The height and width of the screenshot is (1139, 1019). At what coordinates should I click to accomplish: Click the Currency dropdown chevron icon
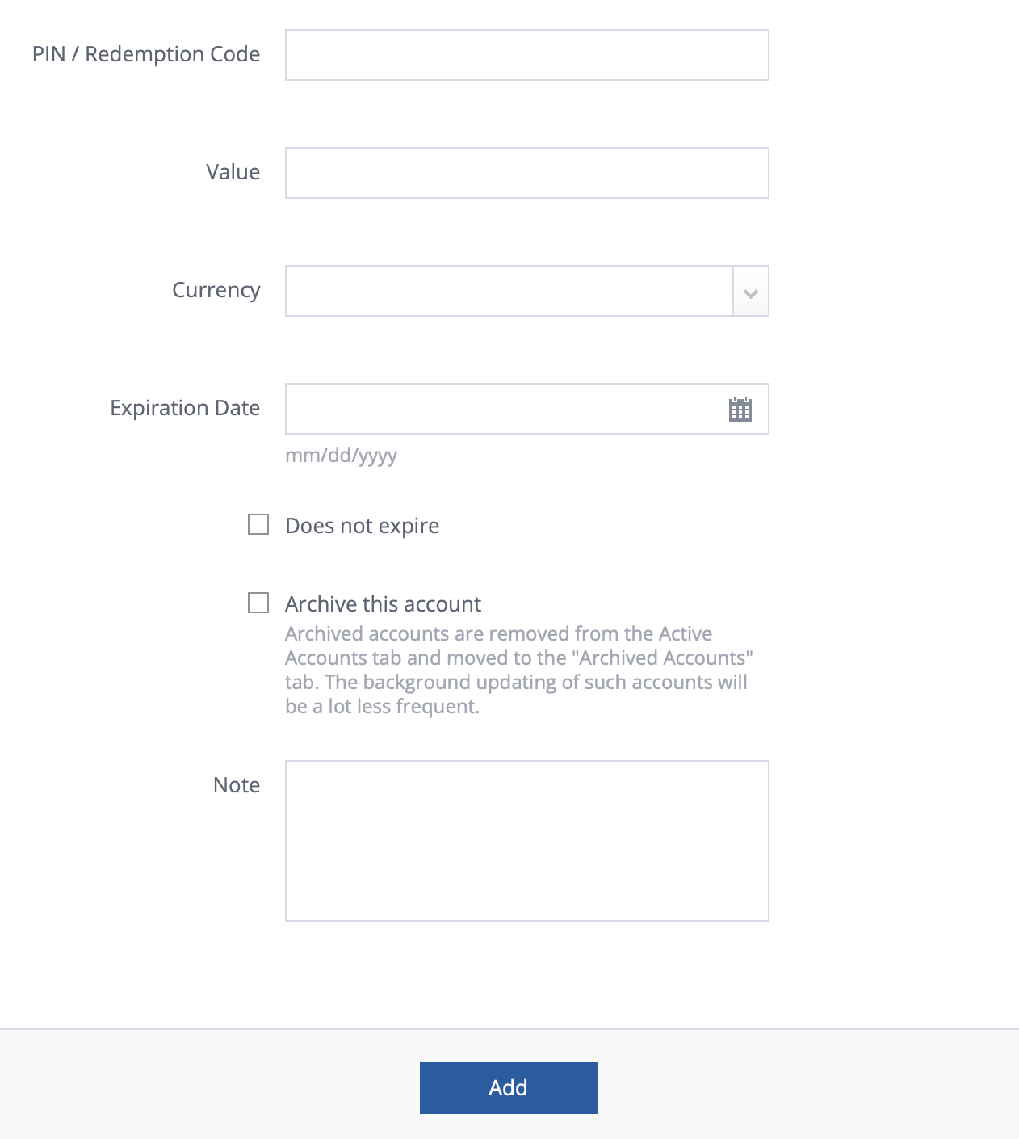750,291
